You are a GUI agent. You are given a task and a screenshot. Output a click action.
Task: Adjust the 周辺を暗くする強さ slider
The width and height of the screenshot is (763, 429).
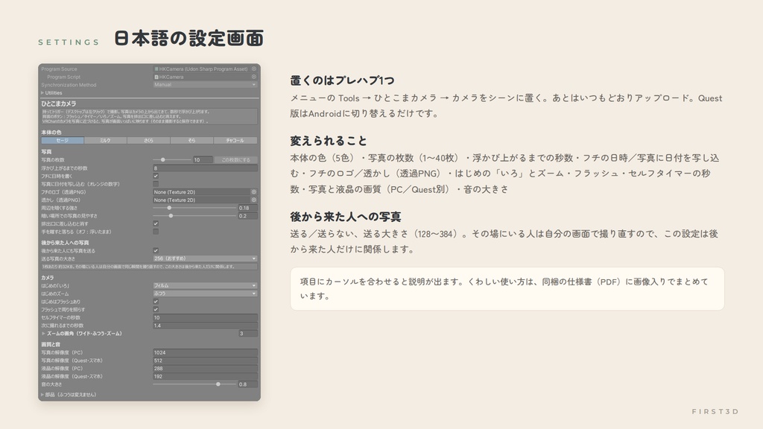coord(194,208)
